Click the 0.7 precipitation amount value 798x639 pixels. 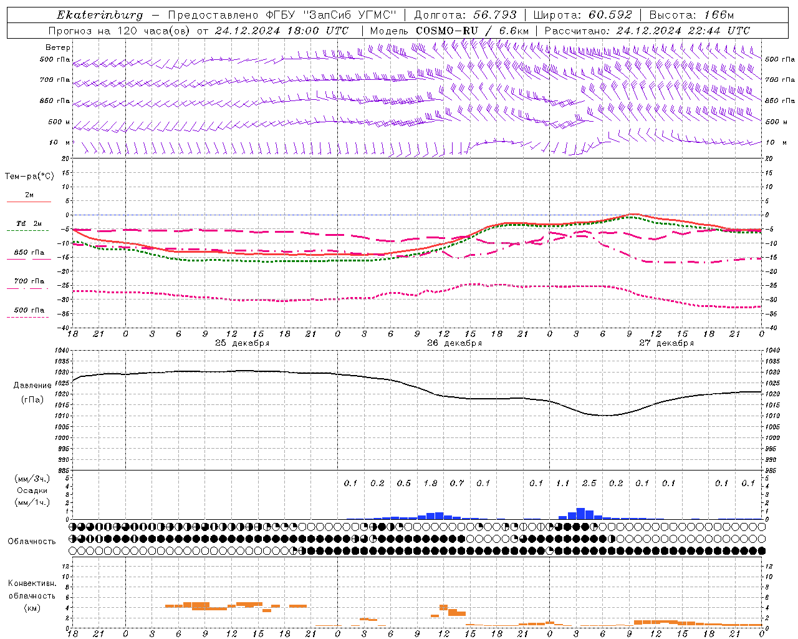457,484
